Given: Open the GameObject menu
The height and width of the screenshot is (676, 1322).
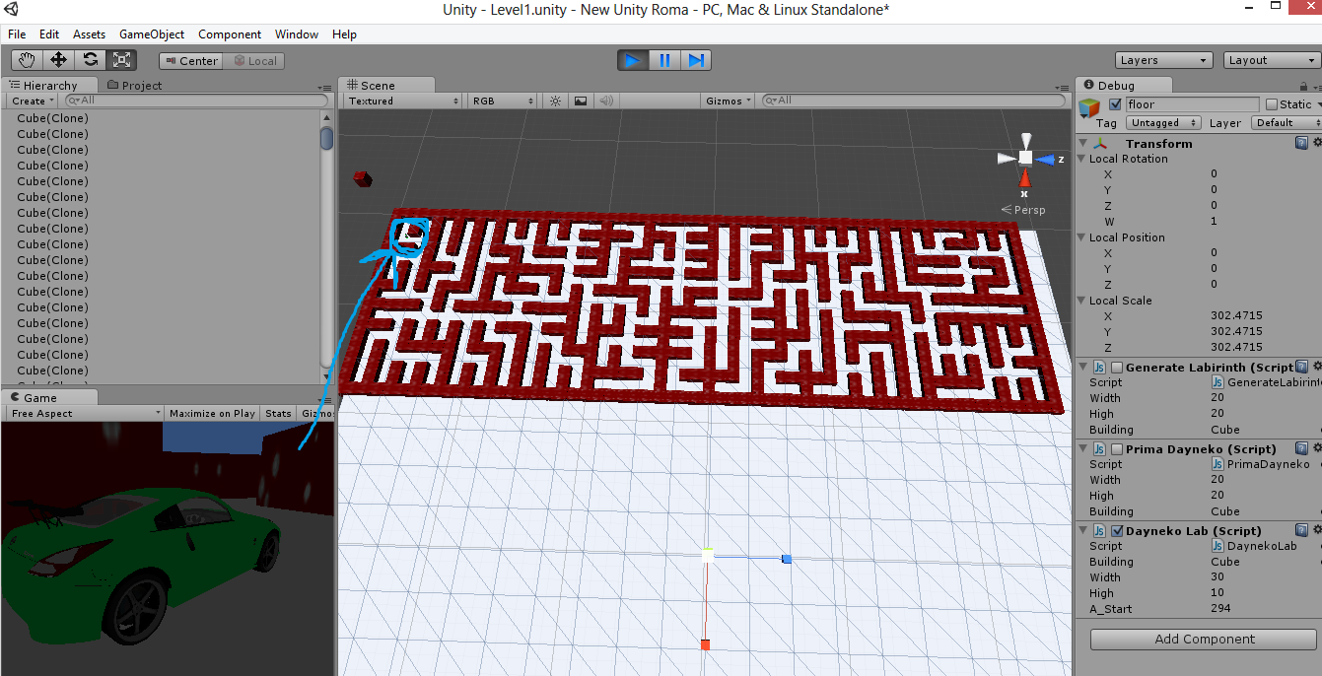Looking at the screenshot, I should (152, 34).
